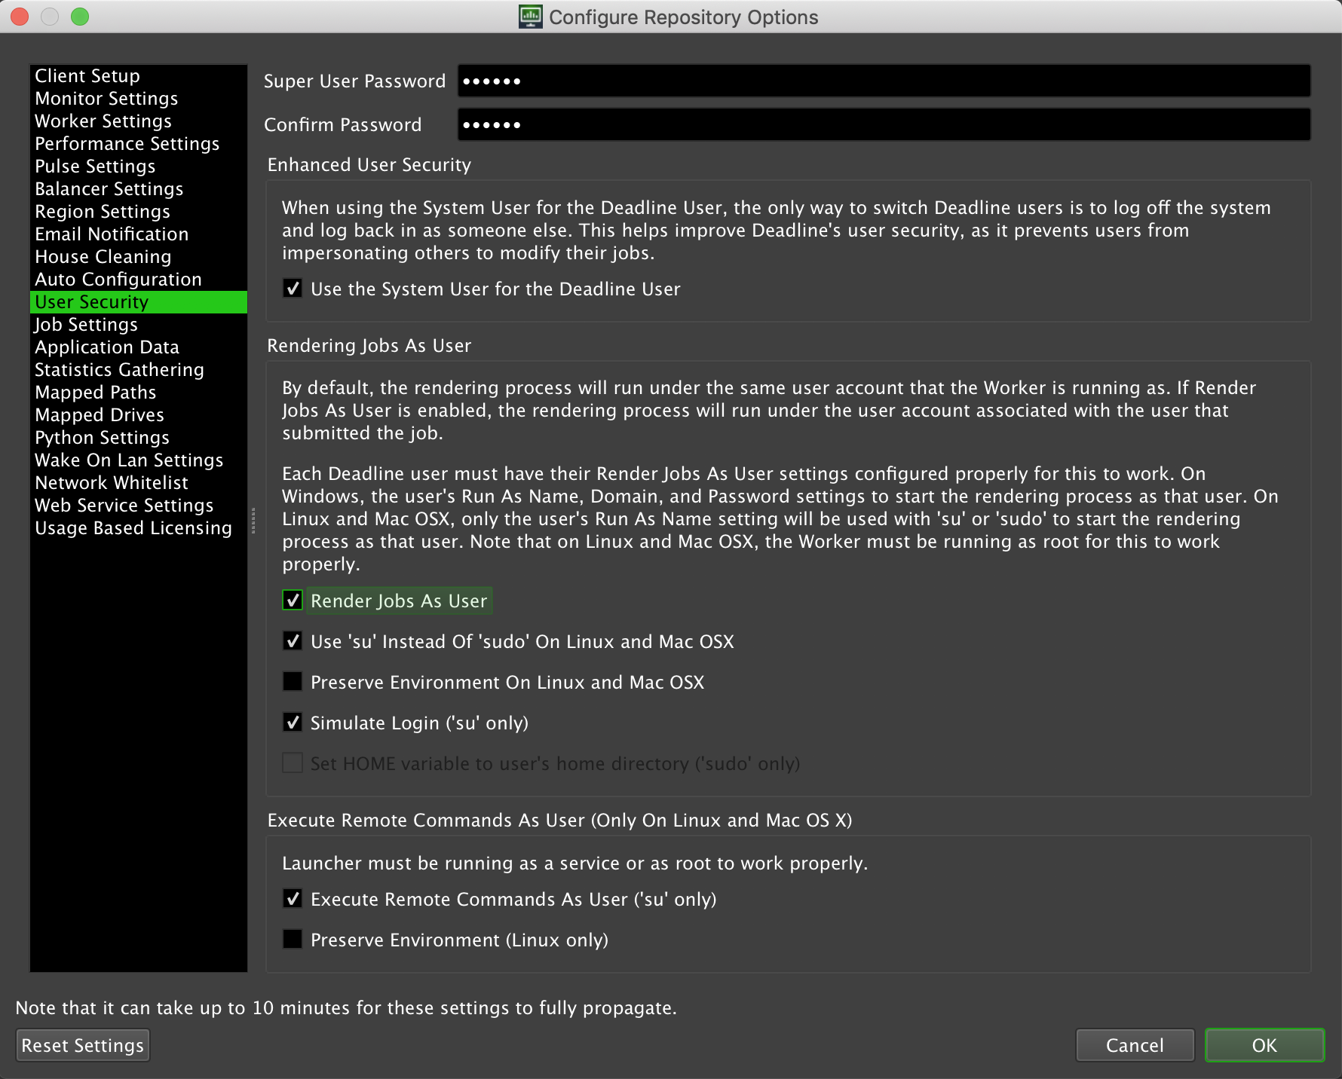The height and width of the screenshot is (1079, 1342).
Task: Select Statistics Gathering entry
Action: [139, 370]
